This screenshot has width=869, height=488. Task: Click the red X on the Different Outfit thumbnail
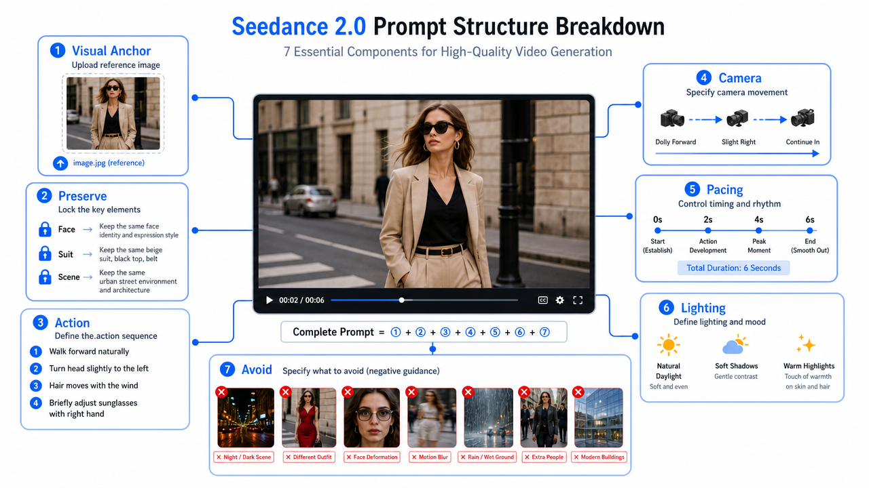point(285,392)
